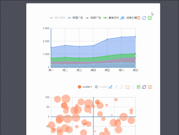Viewport: 179px width, 135px height.
Task: Click 搜索引擎 data point at 周日
Action: pos(135,37)
